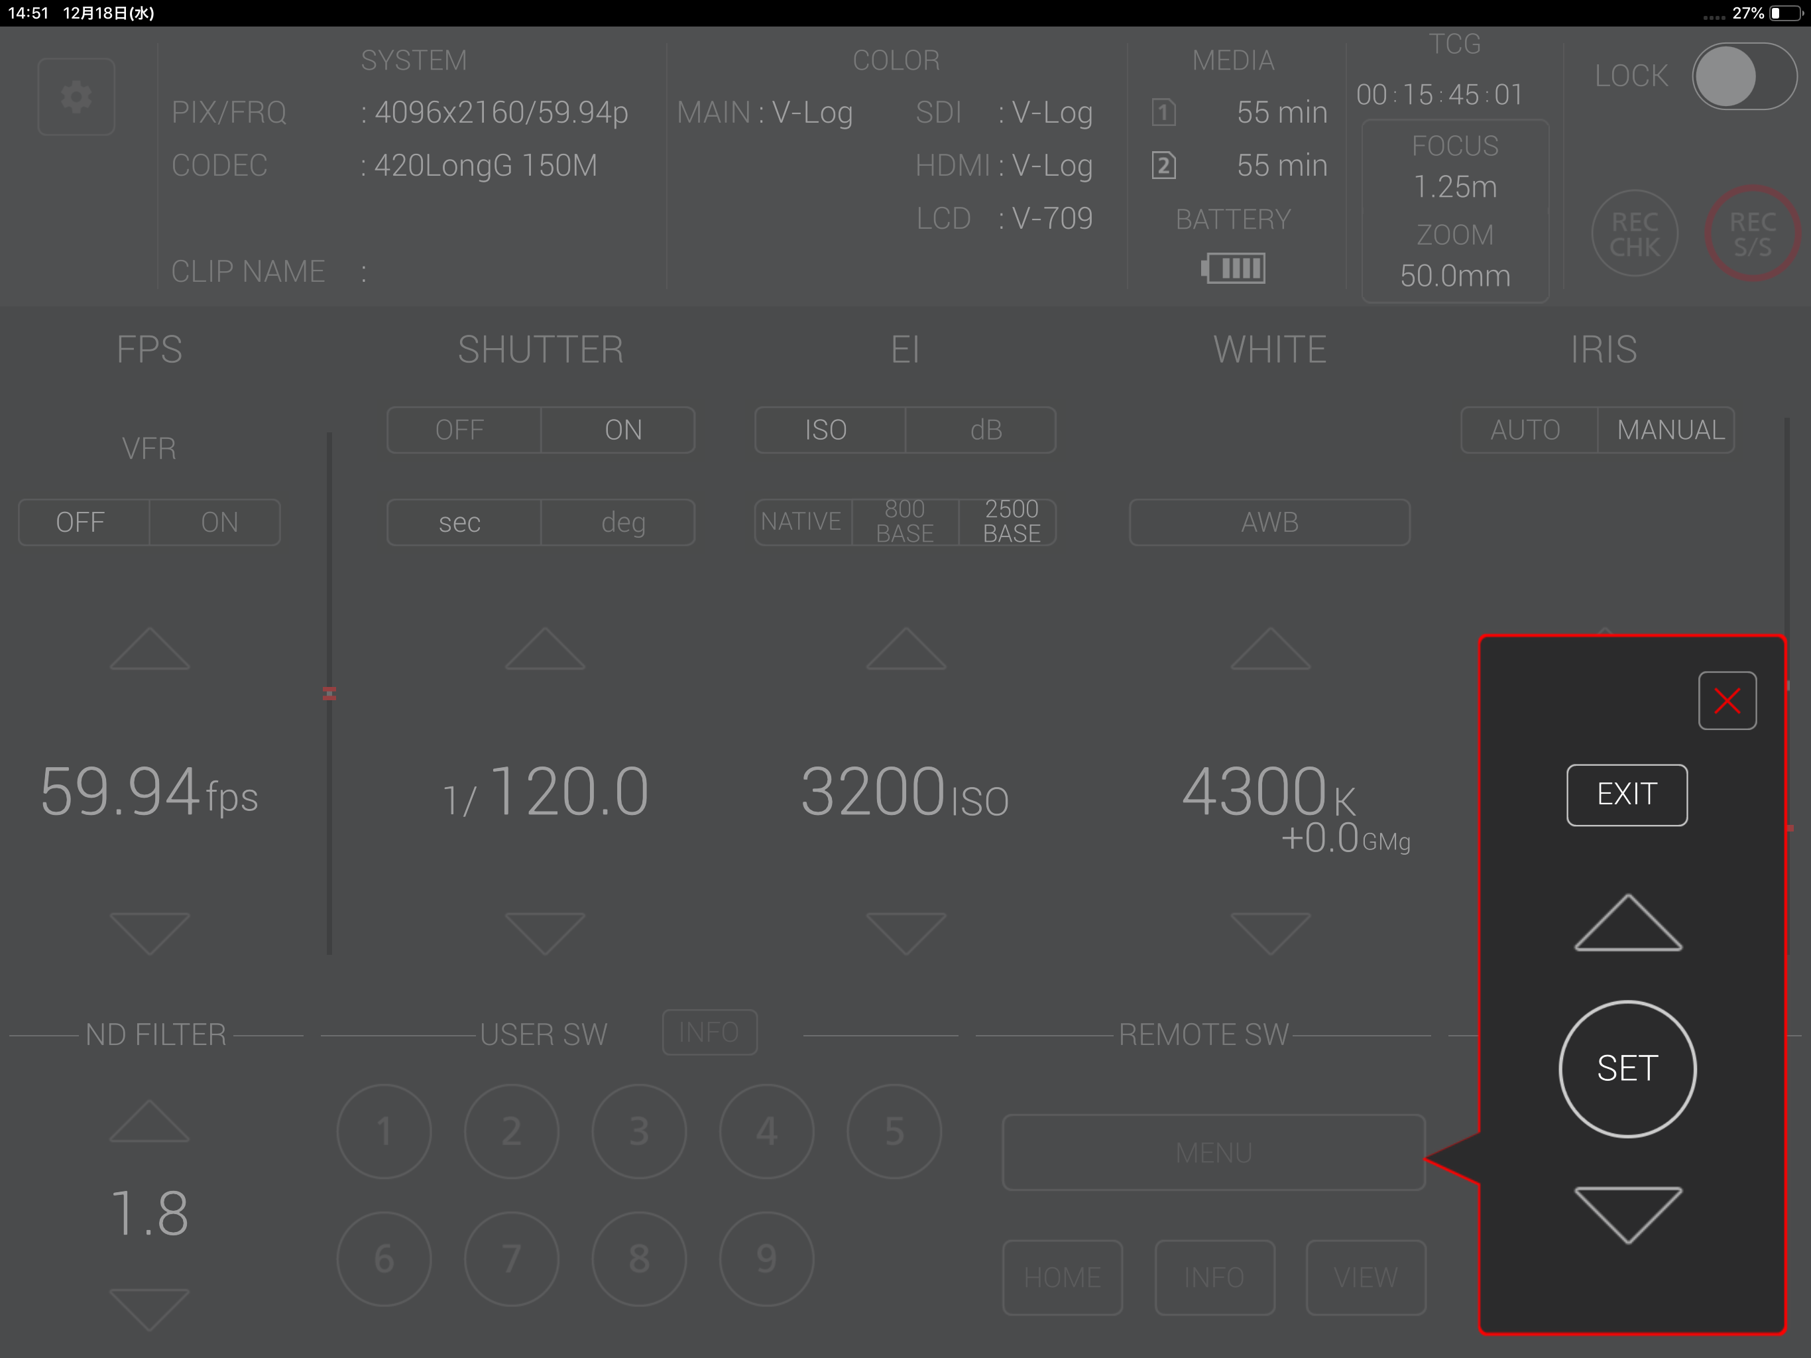Raise EI ISO value with up arrow
1811x1358 pixels.
tap(906, 648)
